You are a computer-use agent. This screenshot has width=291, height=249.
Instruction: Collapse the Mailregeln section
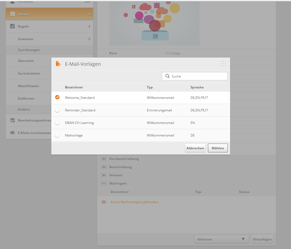[x=104, y=183]
